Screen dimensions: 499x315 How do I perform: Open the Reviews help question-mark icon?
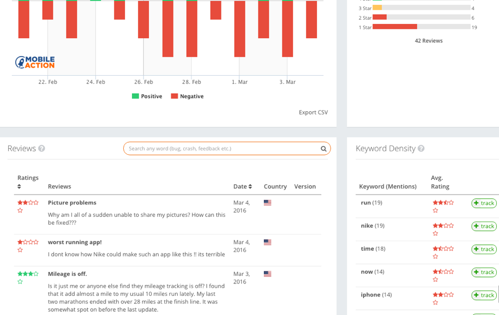tap(41, 149)
